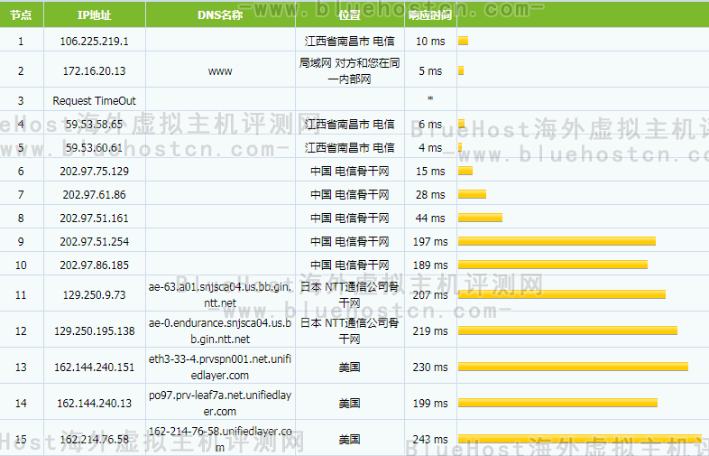Image resolution: width=709 pixels, height=456 pixels.
Task: Select the DNS名称 column header
Action: point(219,15)
